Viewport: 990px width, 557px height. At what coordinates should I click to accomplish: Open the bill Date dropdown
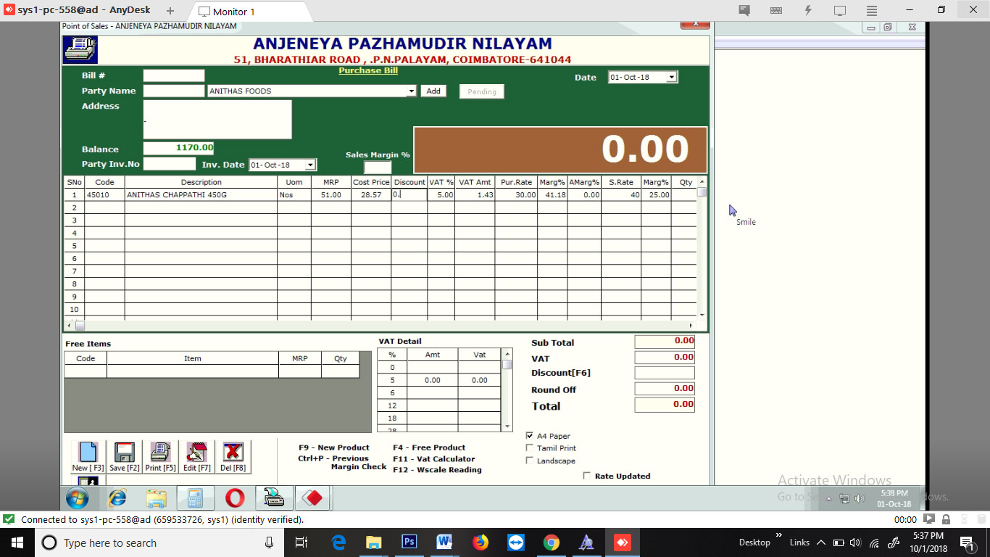[671, 77]
